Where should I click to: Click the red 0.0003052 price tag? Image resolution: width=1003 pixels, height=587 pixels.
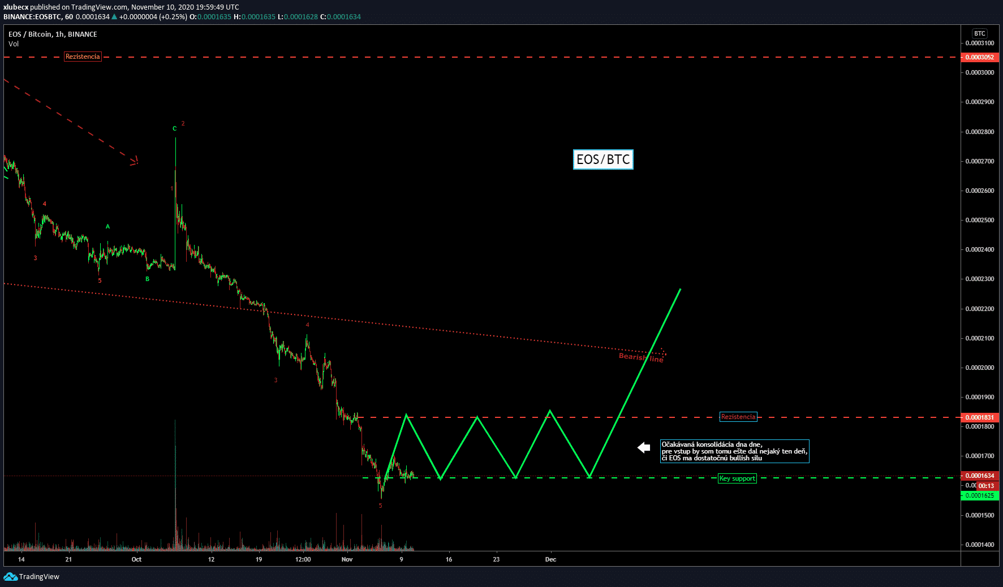(x=979, y=57)
